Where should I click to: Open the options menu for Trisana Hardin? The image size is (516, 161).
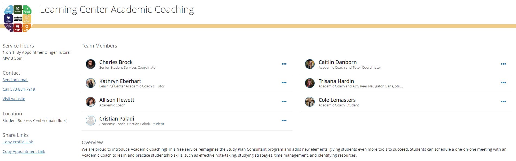(504, 83)
